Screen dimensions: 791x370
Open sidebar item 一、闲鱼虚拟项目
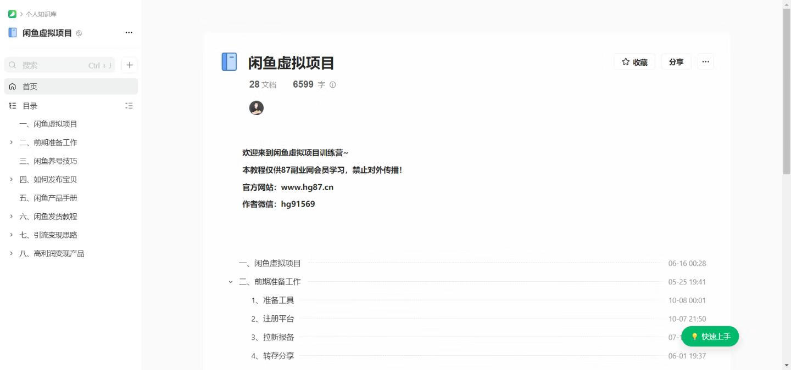coord(48,124)
